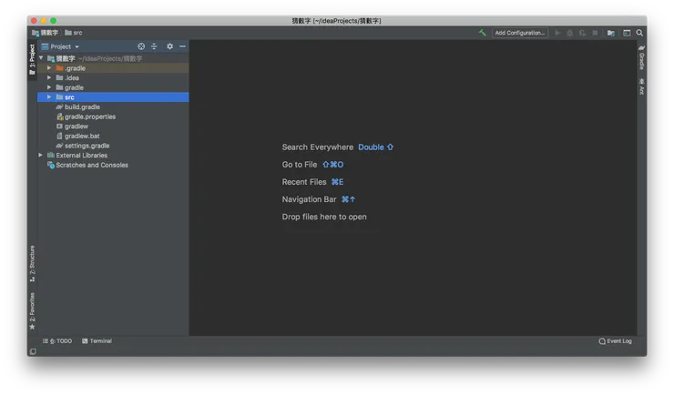Click the Locate/Scroll from Source icon

coord(141,46)
